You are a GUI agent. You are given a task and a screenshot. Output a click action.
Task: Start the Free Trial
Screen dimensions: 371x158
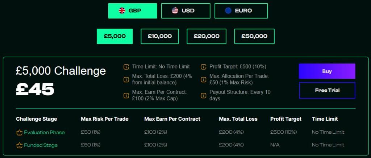click(327, 90)
